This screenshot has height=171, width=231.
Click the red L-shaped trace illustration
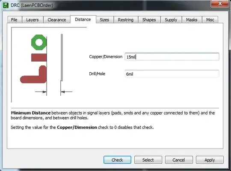pos(33,74)
